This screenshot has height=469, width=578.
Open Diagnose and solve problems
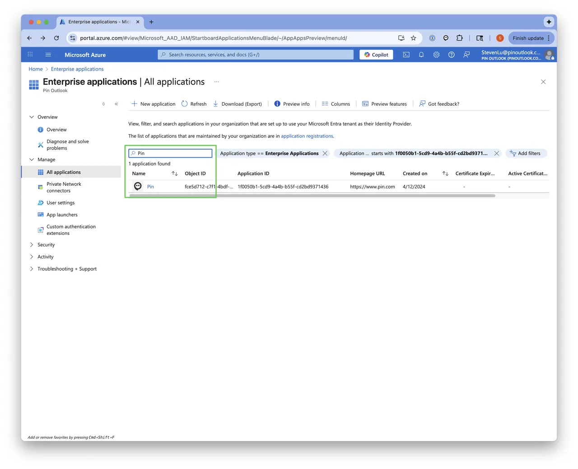pyautogui.click(x=67, y=145)
